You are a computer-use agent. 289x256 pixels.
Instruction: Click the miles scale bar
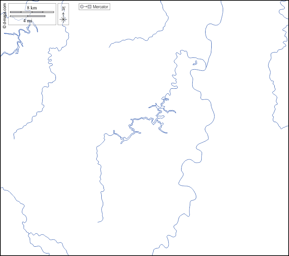pos(28,16)
